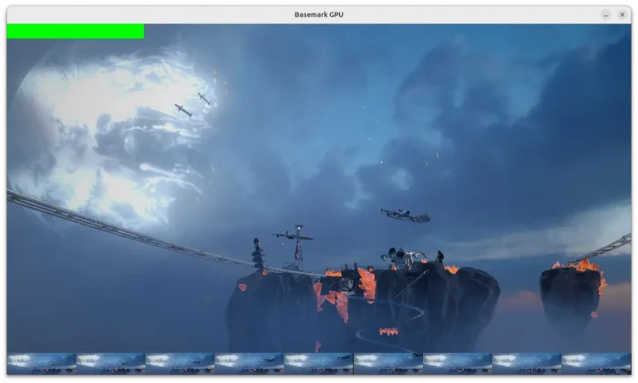The image size is (638, 383).
Task: Close the Basemark GPU window
Action: (623, 15)
